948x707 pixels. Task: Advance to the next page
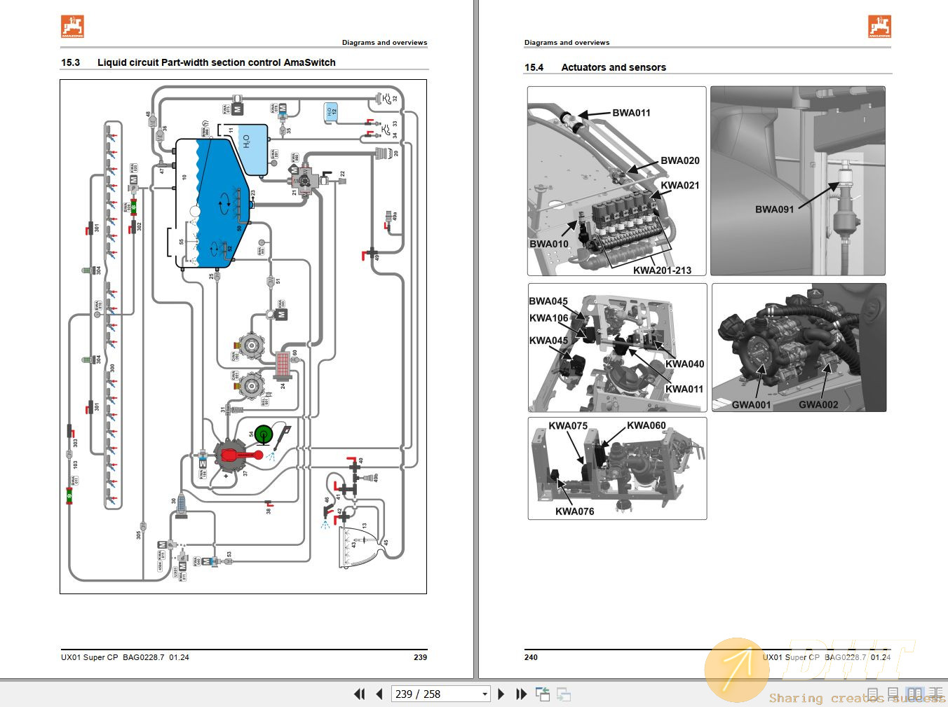[501, 694]
